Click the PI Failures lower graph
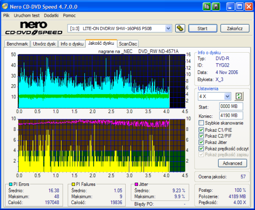255x210 pixels. [x=102, y=146]
